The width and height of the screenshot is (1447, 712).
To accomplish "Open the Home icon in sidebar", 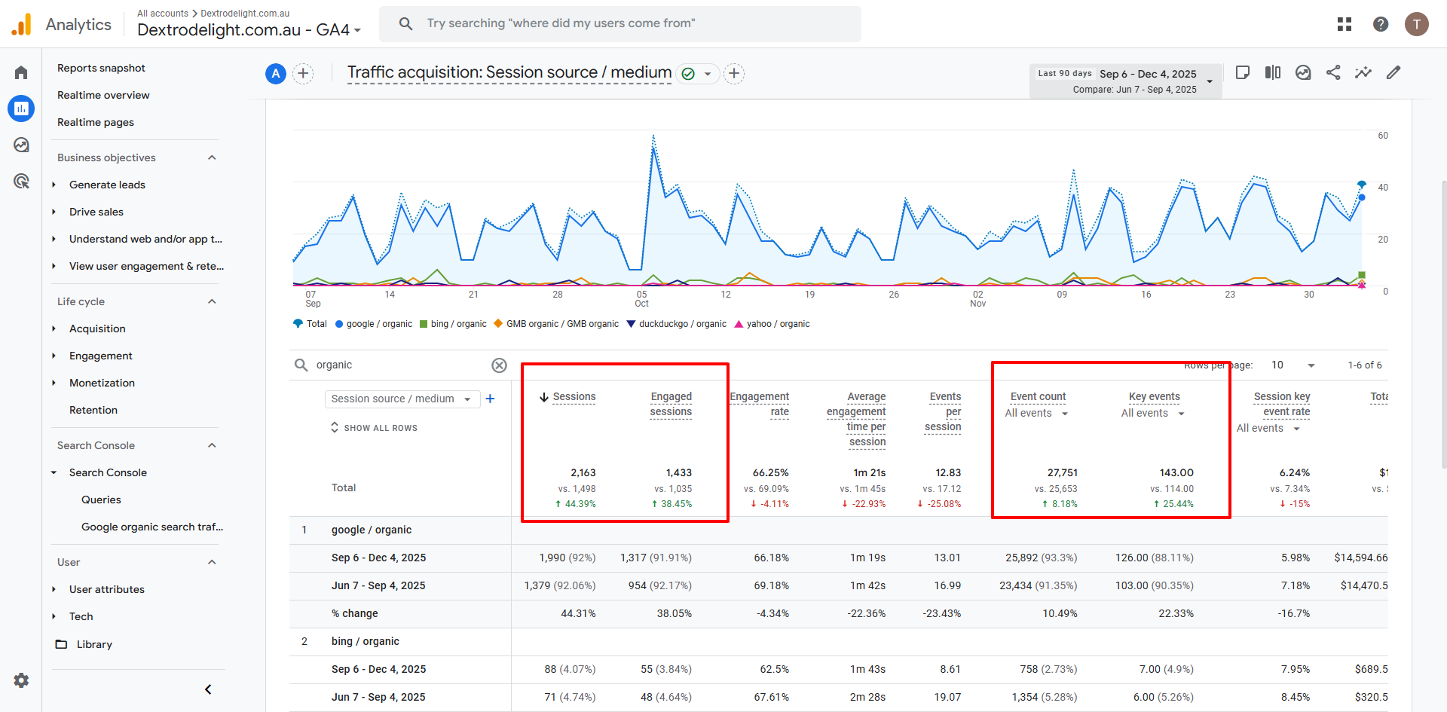I will point(21,72).
